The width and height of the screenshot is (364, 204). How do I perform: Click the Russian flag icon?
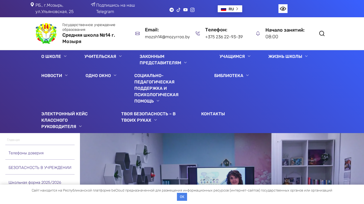(x=224, y=9)
